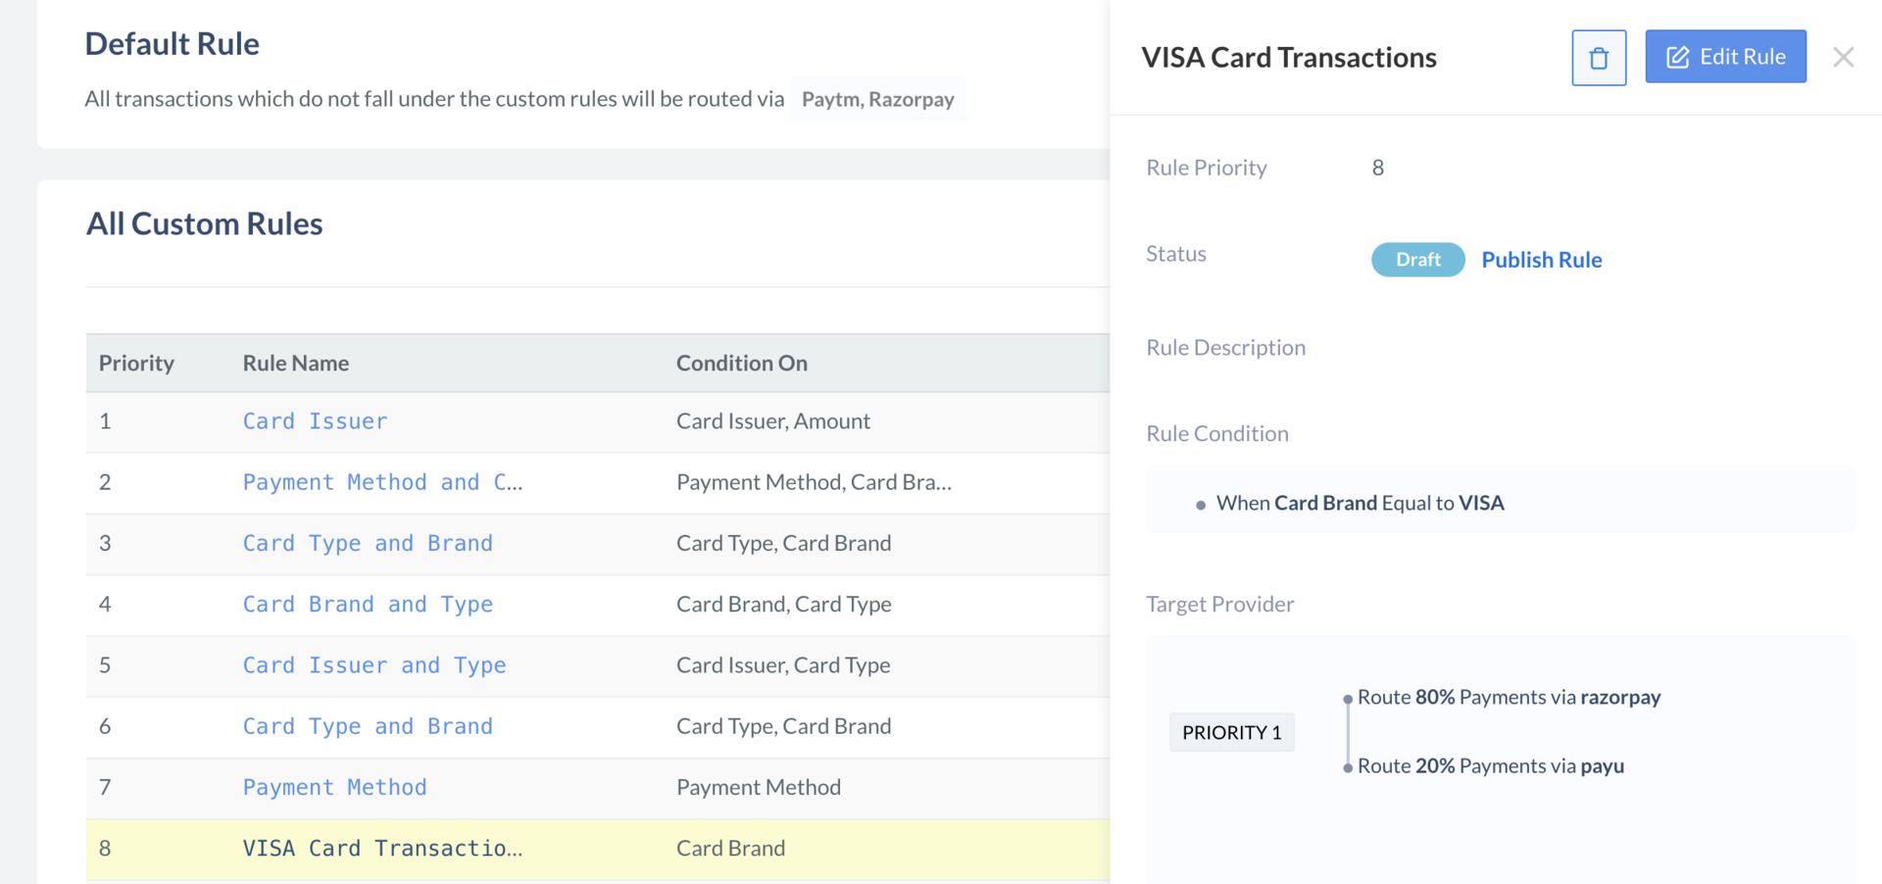The image size is (1882, 884).
Task: Click the Edit Rule button label
Action: click(1743, 57)
